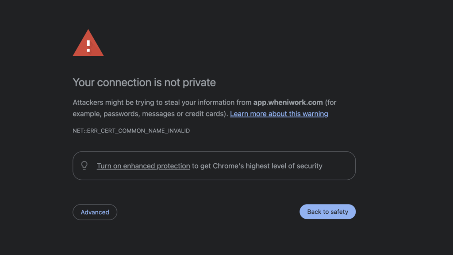Open Learn more about this warning link
This screenshot has height=255, width=453.
[279, 114]
